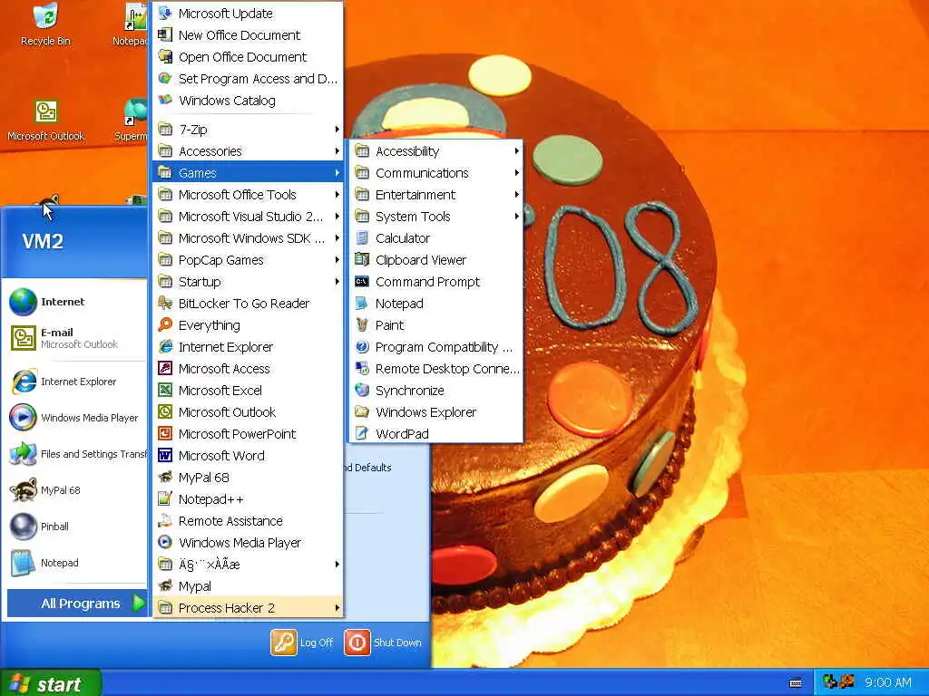
Task: Launch WordPad from the submenu
Action: (436, 434)
